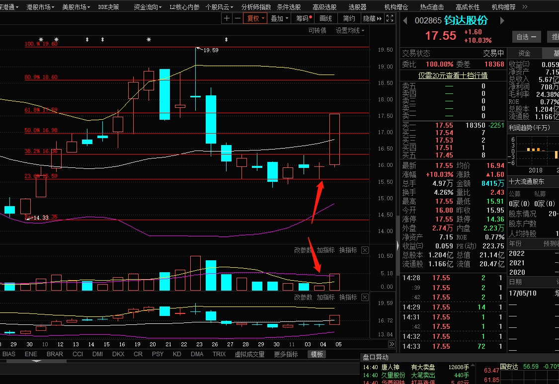The width and height of the screenshot is (559, 384).
Task: Click the 可转债 button above chart
Action: [318, 31]
